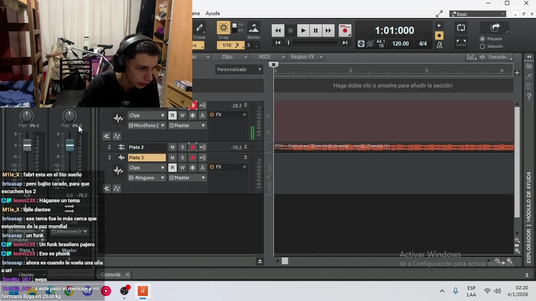Toggle input echo on Pista 2

click(202, 147)
